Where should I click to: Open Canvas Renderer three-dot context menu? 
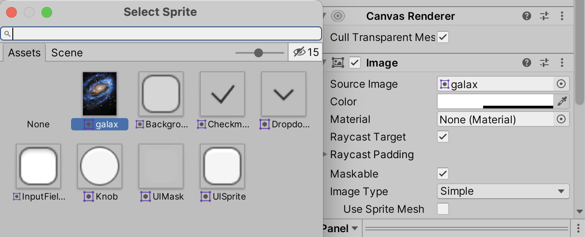point(562,16)
